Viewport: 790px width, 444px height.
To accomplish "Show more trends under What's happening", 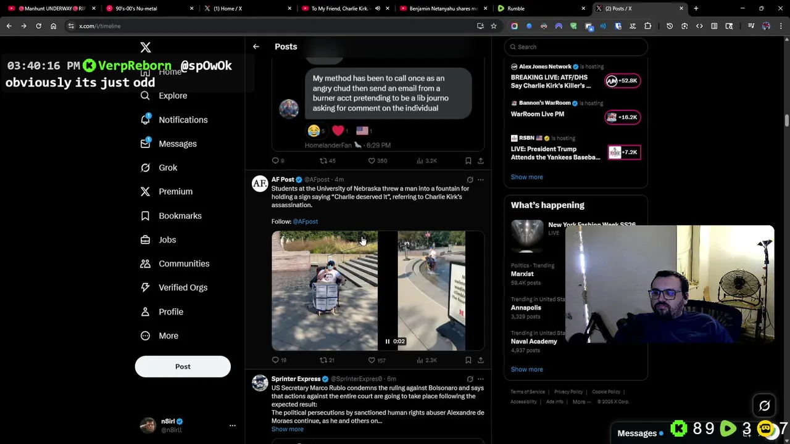I will click(526, 369).
